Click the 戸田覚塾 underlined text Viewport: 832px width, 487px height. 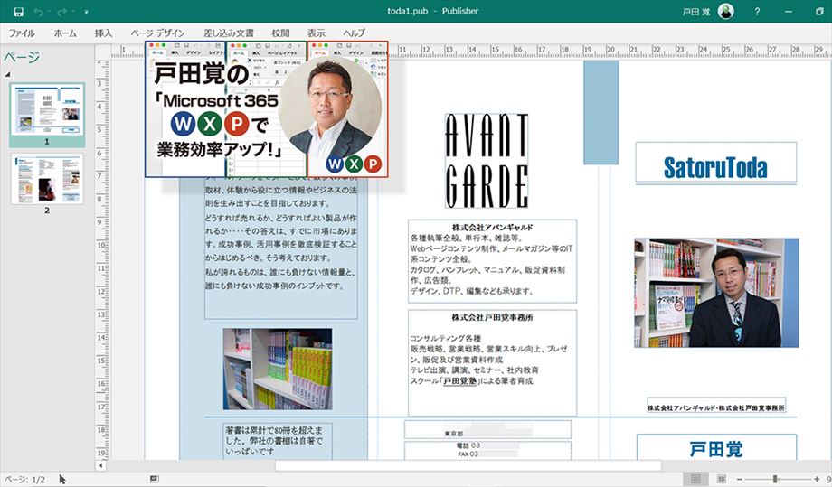tap(459, 380)
